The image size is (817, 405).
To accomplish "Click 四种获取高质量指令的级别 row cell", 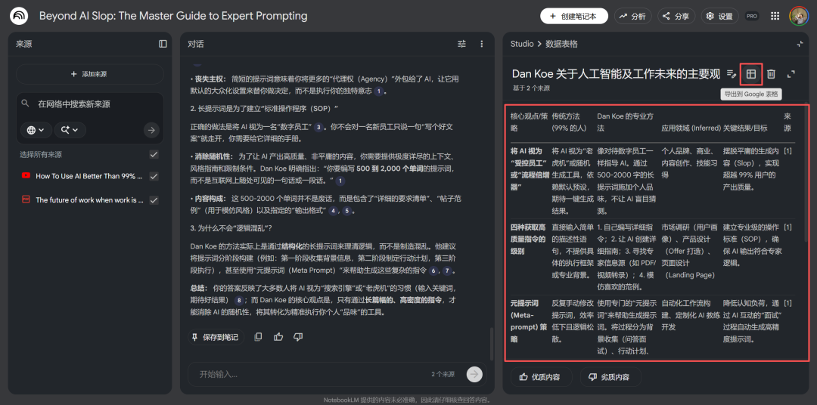I will [x=528, y=239].
